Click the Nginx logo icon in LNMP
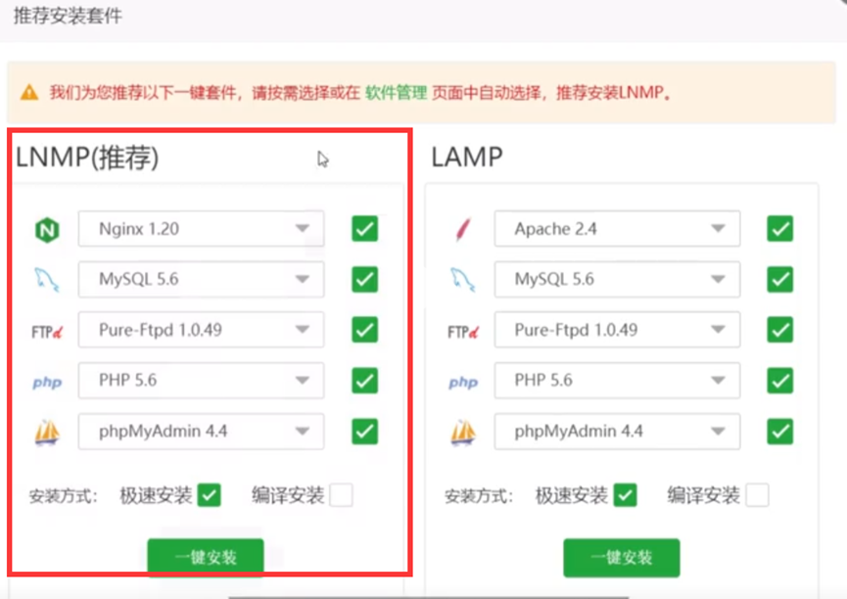The image size is (847, 599). (47, 230)
